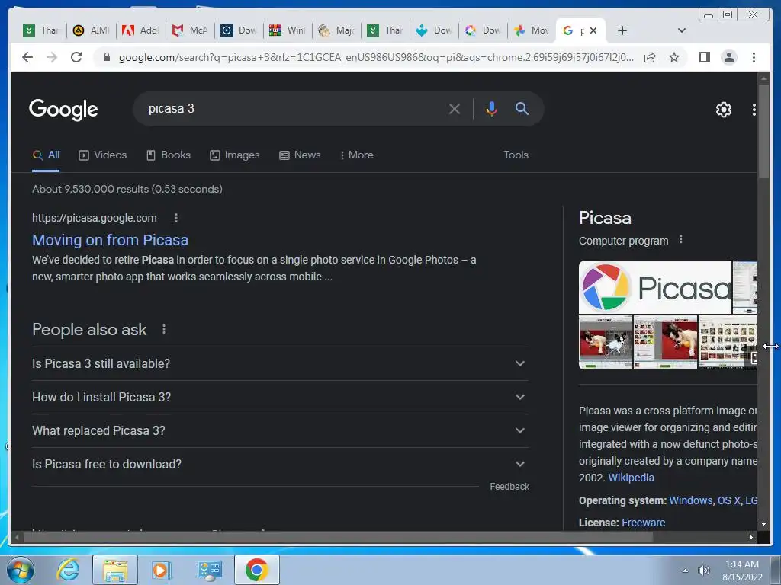
Task: Open the Chrome profile avatar icon
Action: tap(728, 57)
